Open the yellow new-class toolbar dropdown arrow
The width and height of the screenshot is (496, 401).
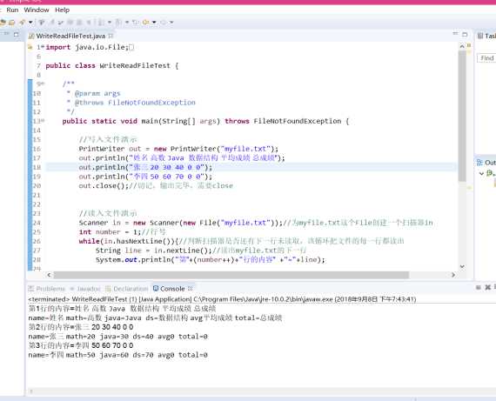click(x=154, y=22)
